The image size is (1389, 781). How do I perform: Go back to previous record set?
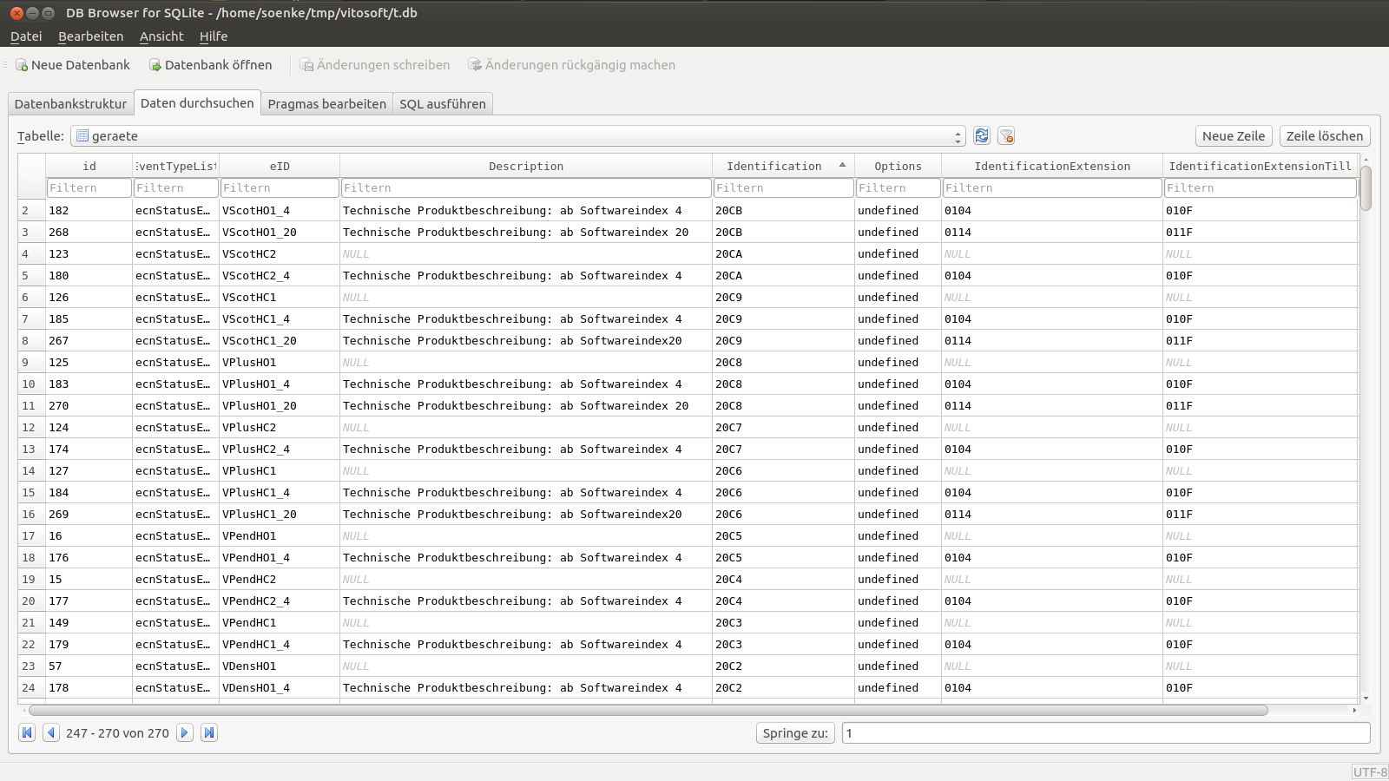pyautogui.click(x=51, y=732)
